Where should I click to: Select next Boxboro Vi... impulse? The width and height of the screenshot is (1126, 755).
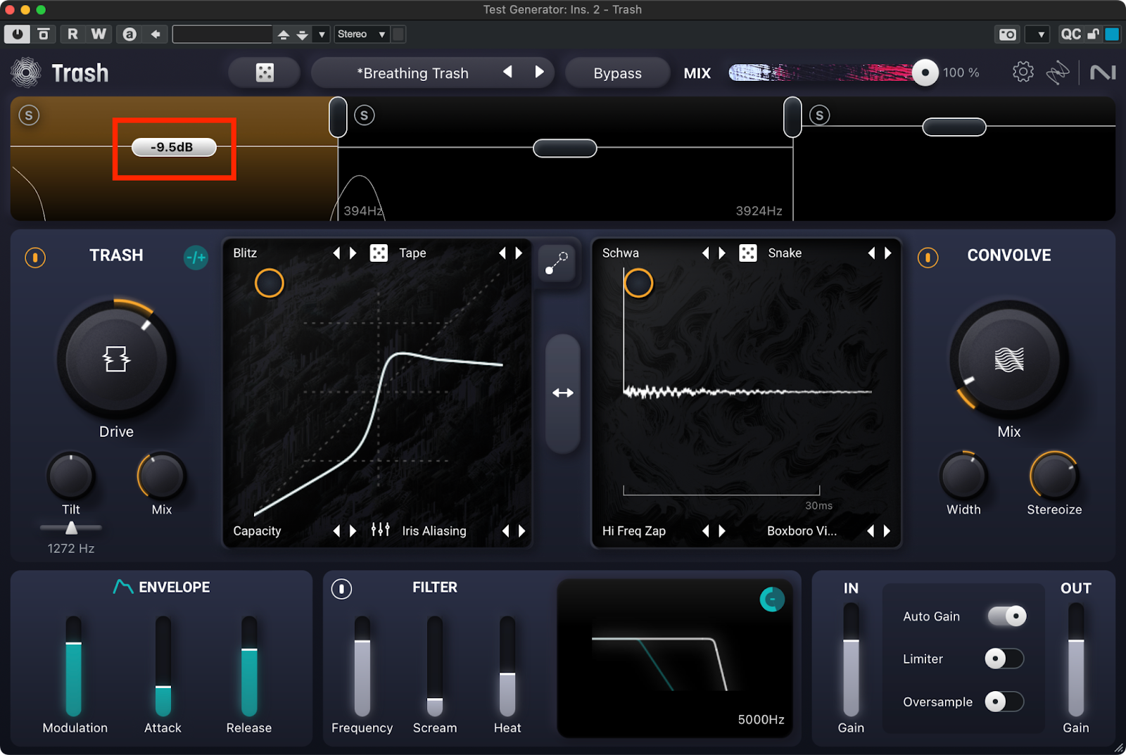pyautogui.click(x=887, y=531)
